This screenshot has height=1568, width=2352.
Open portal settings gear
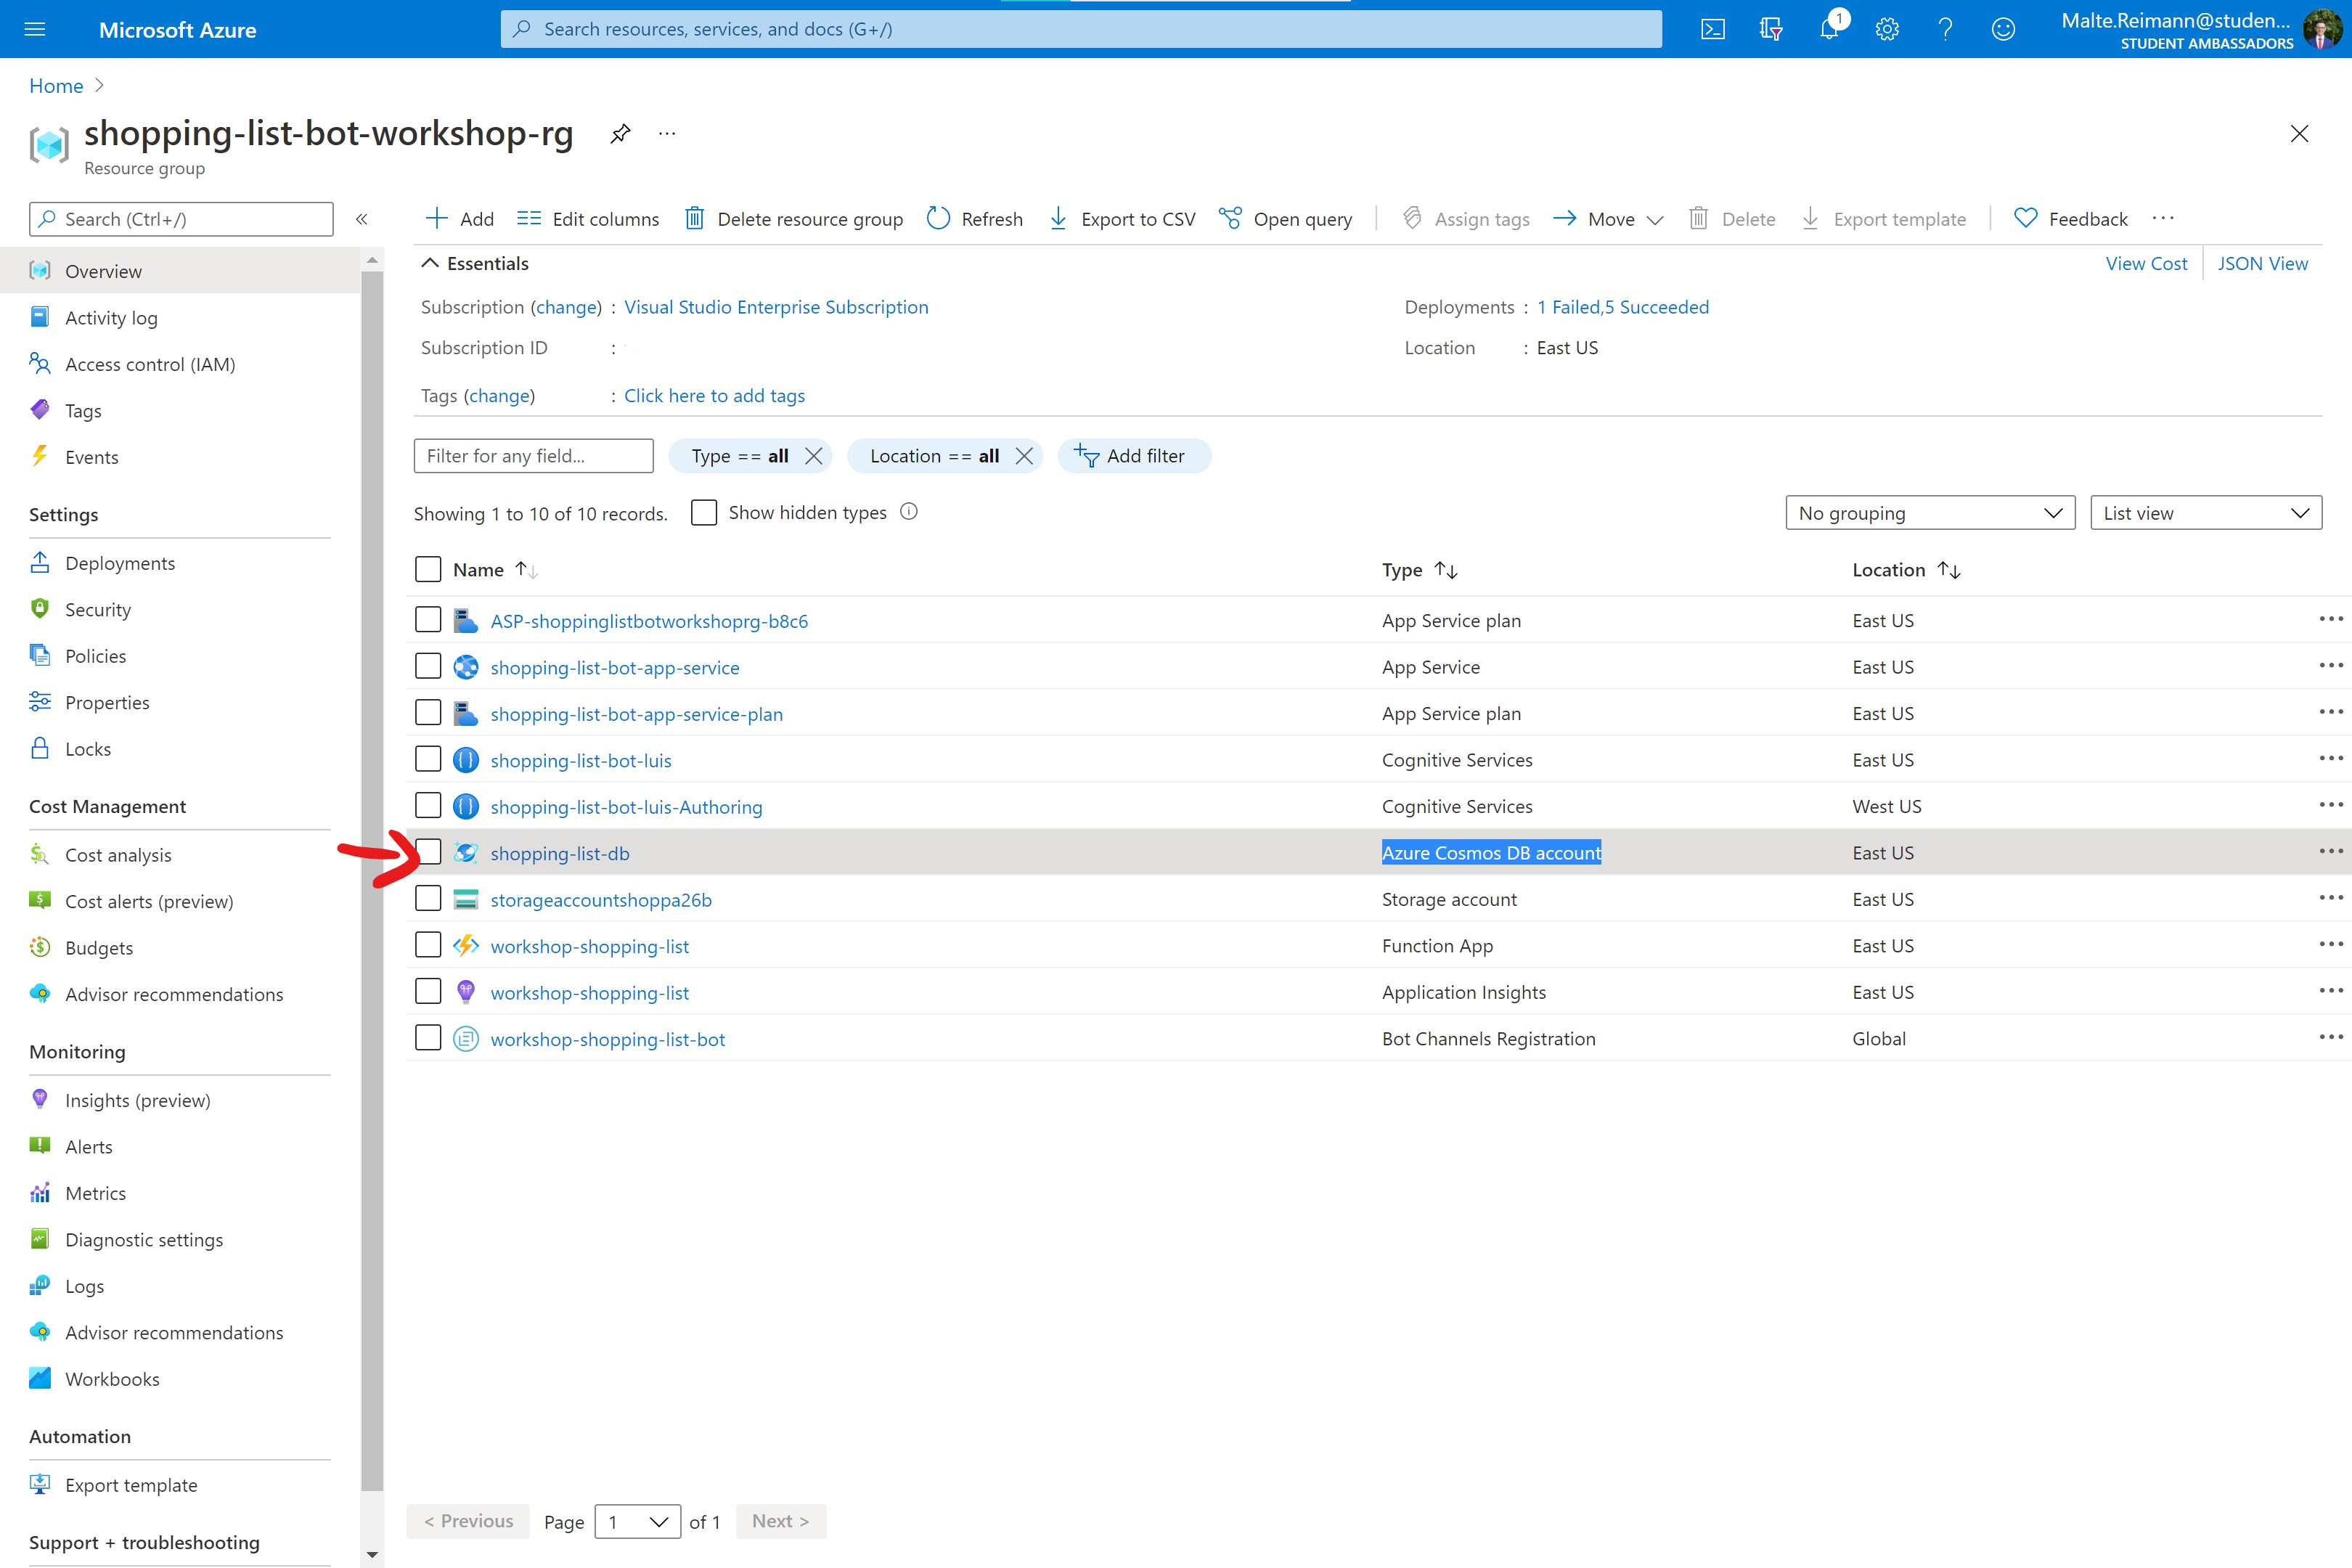click(x=1887, y=29)
